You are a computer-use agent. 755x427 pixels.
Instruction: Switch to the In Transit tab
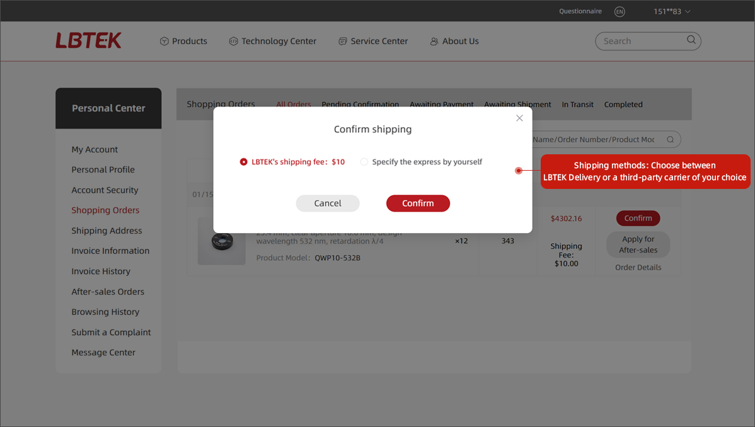[577, 105]
